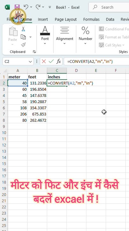Select cell containing 196.8504
129x231 pixels.
(37, 89)
